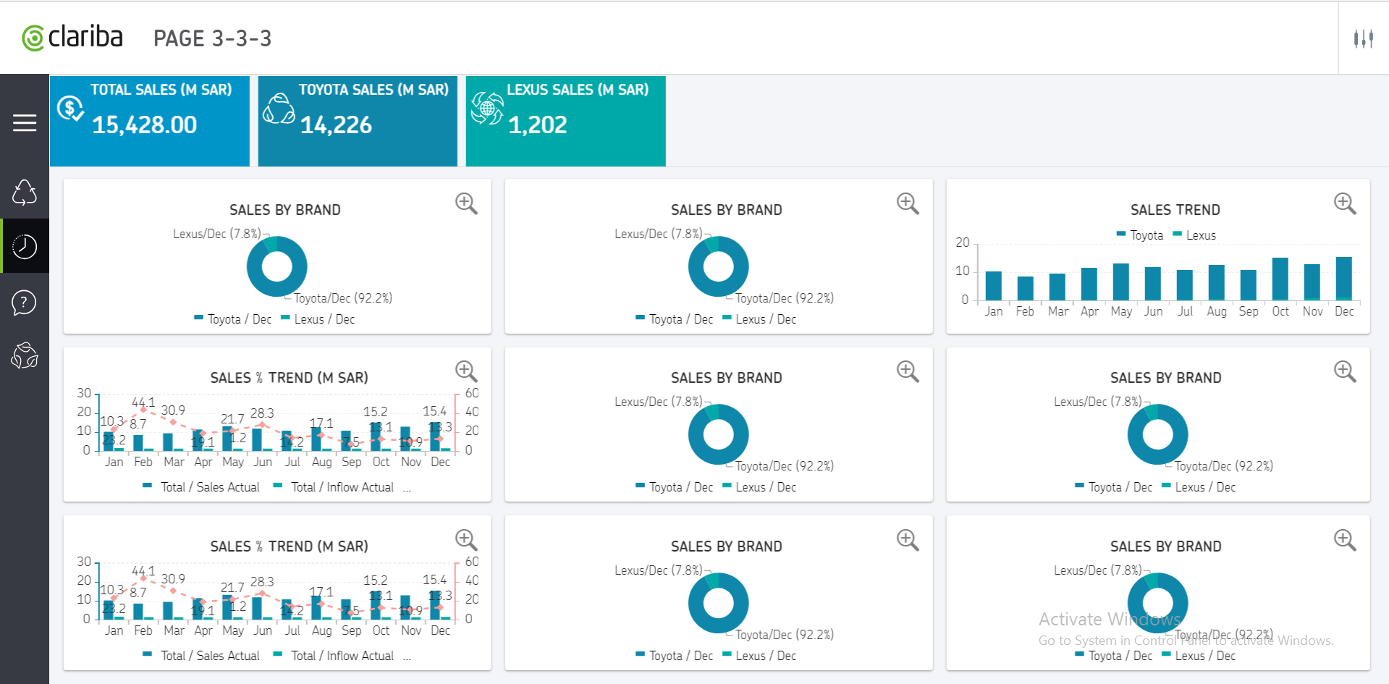
Task: Click the 1,202 Lexus sales value
Action: tap(538, 125)
